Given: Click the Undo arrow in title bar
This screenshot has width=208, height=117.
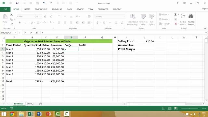Looking at the screenshot, I should [44, 3].
